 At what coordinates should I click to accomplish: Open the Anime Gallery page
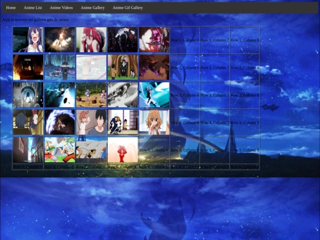tap(92, 8)
